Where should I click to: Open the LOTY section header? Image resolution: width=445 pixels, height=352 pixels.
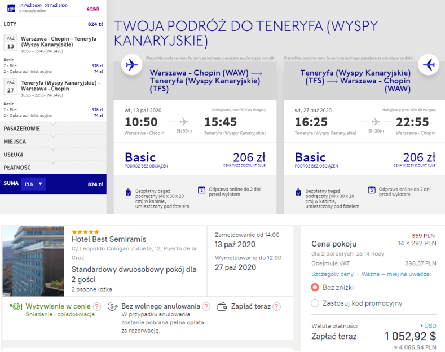(53, 24)
